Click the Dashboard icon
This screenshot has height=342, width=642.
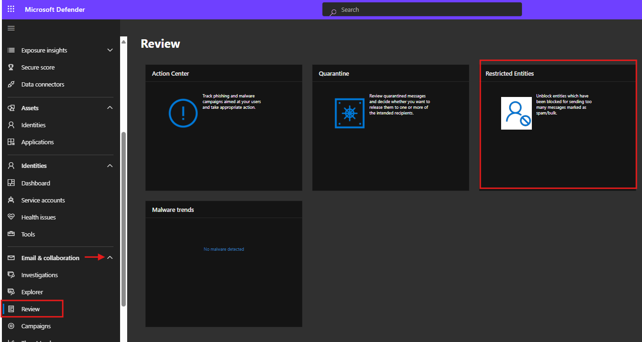point(11,183)
